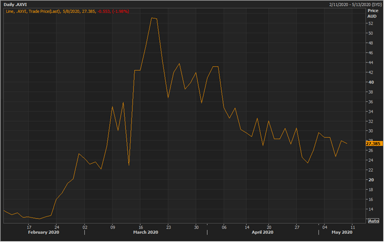Click the 'April 2020' month label
The width and height of the screenshot is (384, 242).
tap(262, 232)
